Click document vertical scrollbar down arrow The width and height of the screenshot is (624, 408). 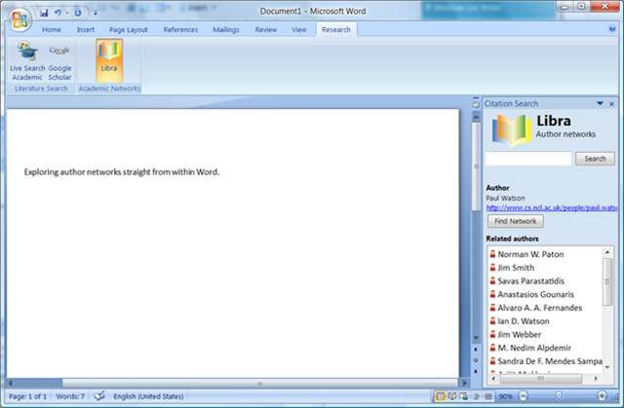click(476, 339)
